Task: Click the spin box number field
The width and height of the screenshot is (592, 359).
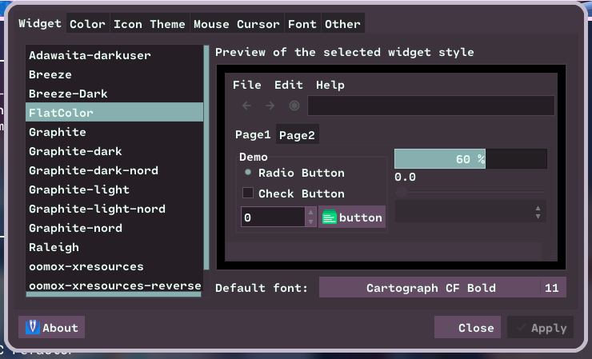Action: coord(273,217)
